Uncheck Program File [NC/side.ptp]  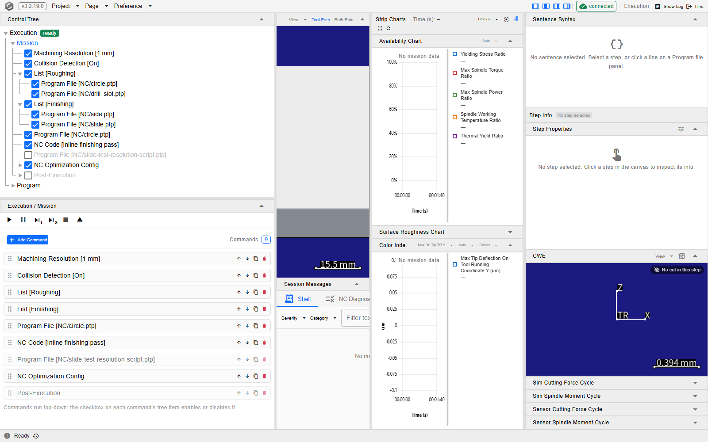(x=35, y=114)
